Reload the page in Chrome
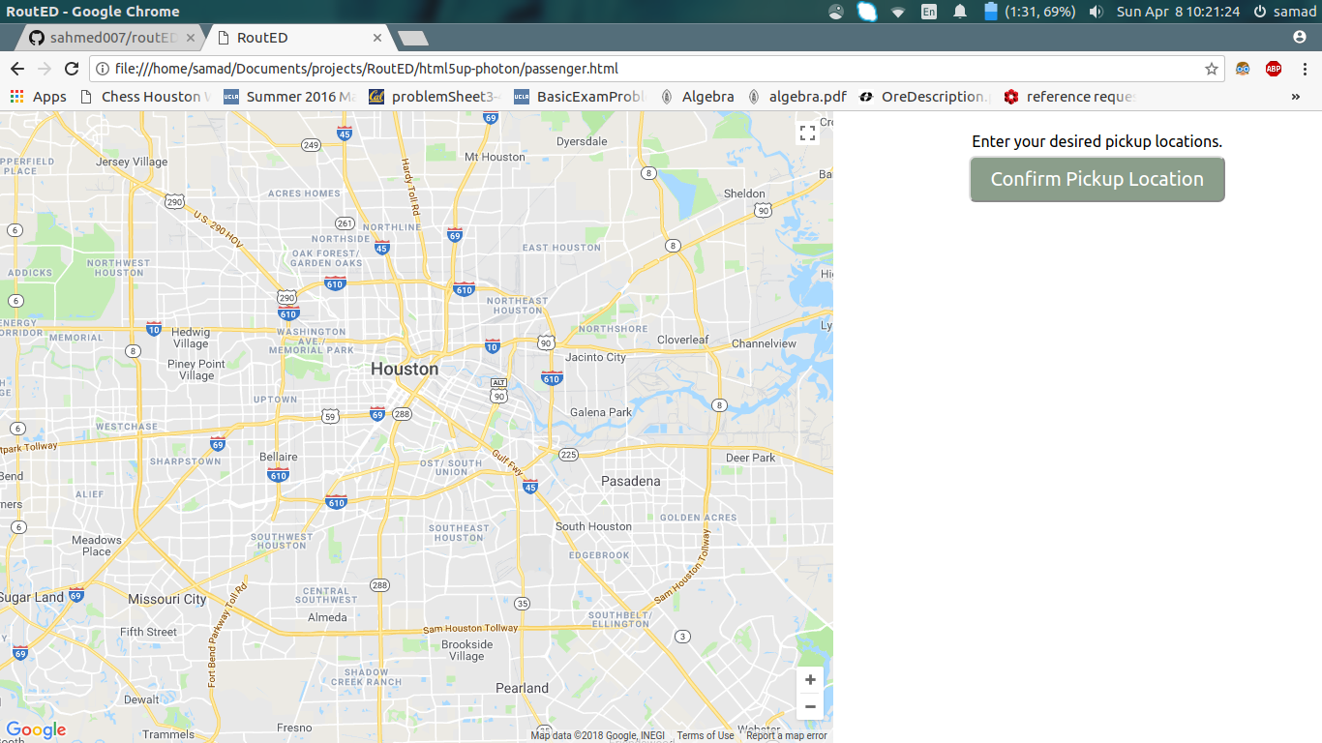Screen dimensions: 1322x743 click(71, 69)
